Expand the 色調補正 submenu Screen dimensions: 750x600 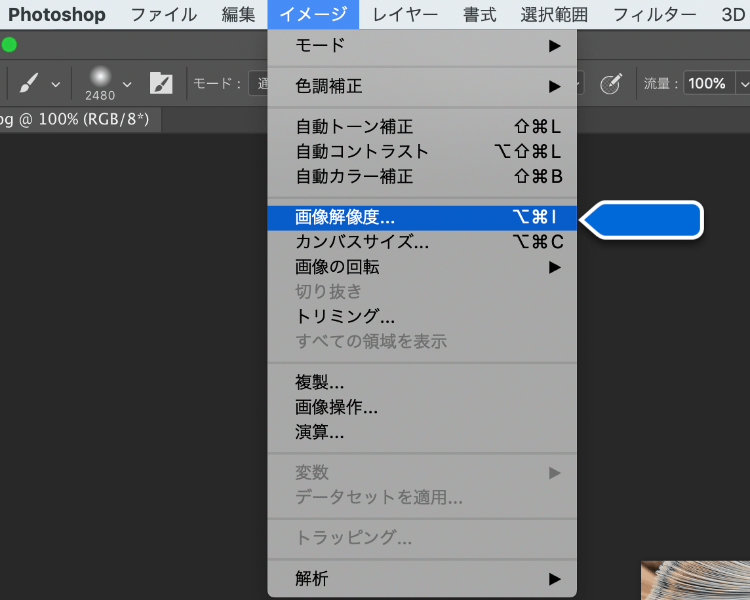pos(422,86)
